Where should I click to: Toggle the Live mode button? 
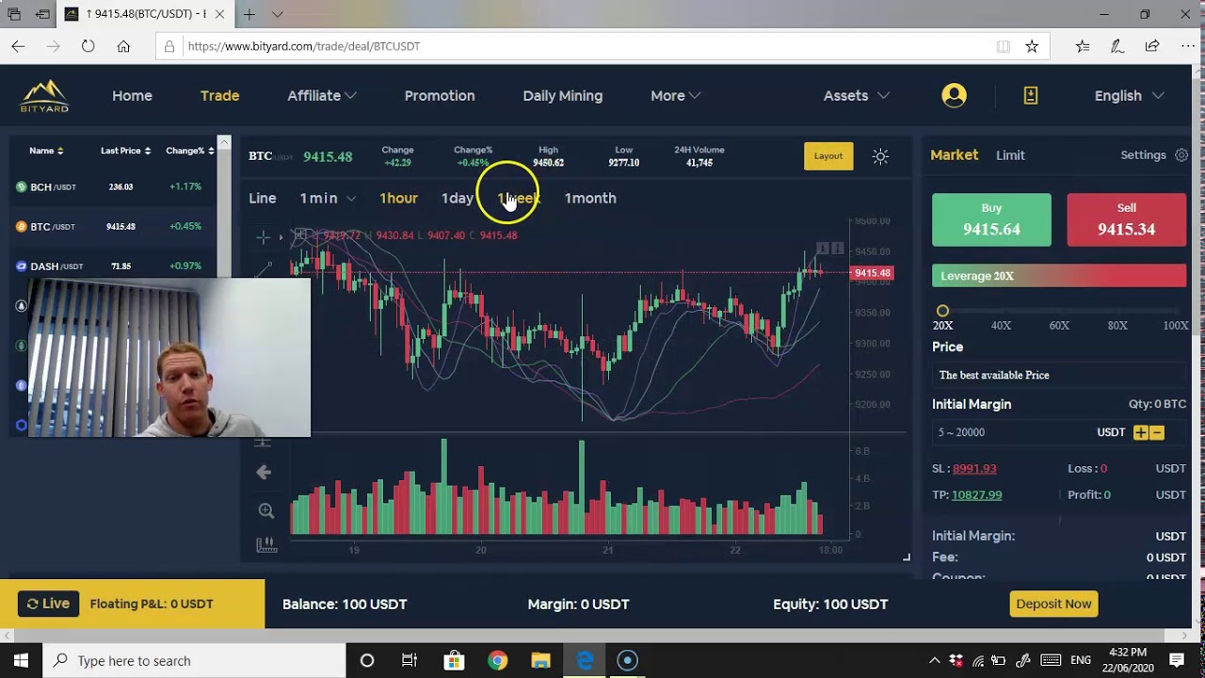tap(48, 604)
